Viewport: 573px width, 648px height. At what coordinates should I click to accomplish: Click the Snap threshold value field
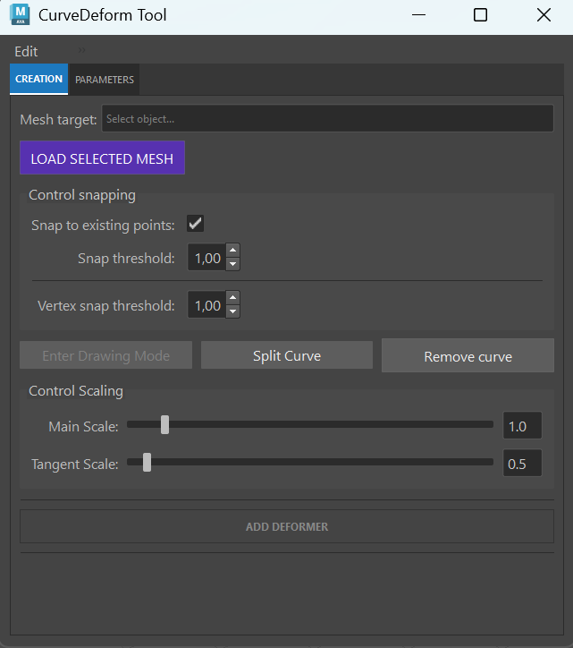[x=206, y=258]
